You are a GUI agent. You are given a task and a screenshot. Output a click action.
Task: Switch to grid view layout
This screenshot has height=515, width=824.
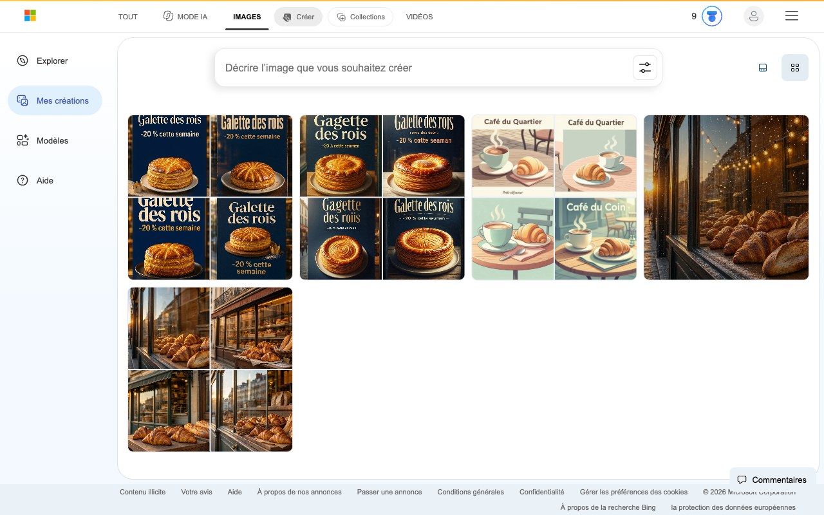pyautogui.click(x=795, y=68)
